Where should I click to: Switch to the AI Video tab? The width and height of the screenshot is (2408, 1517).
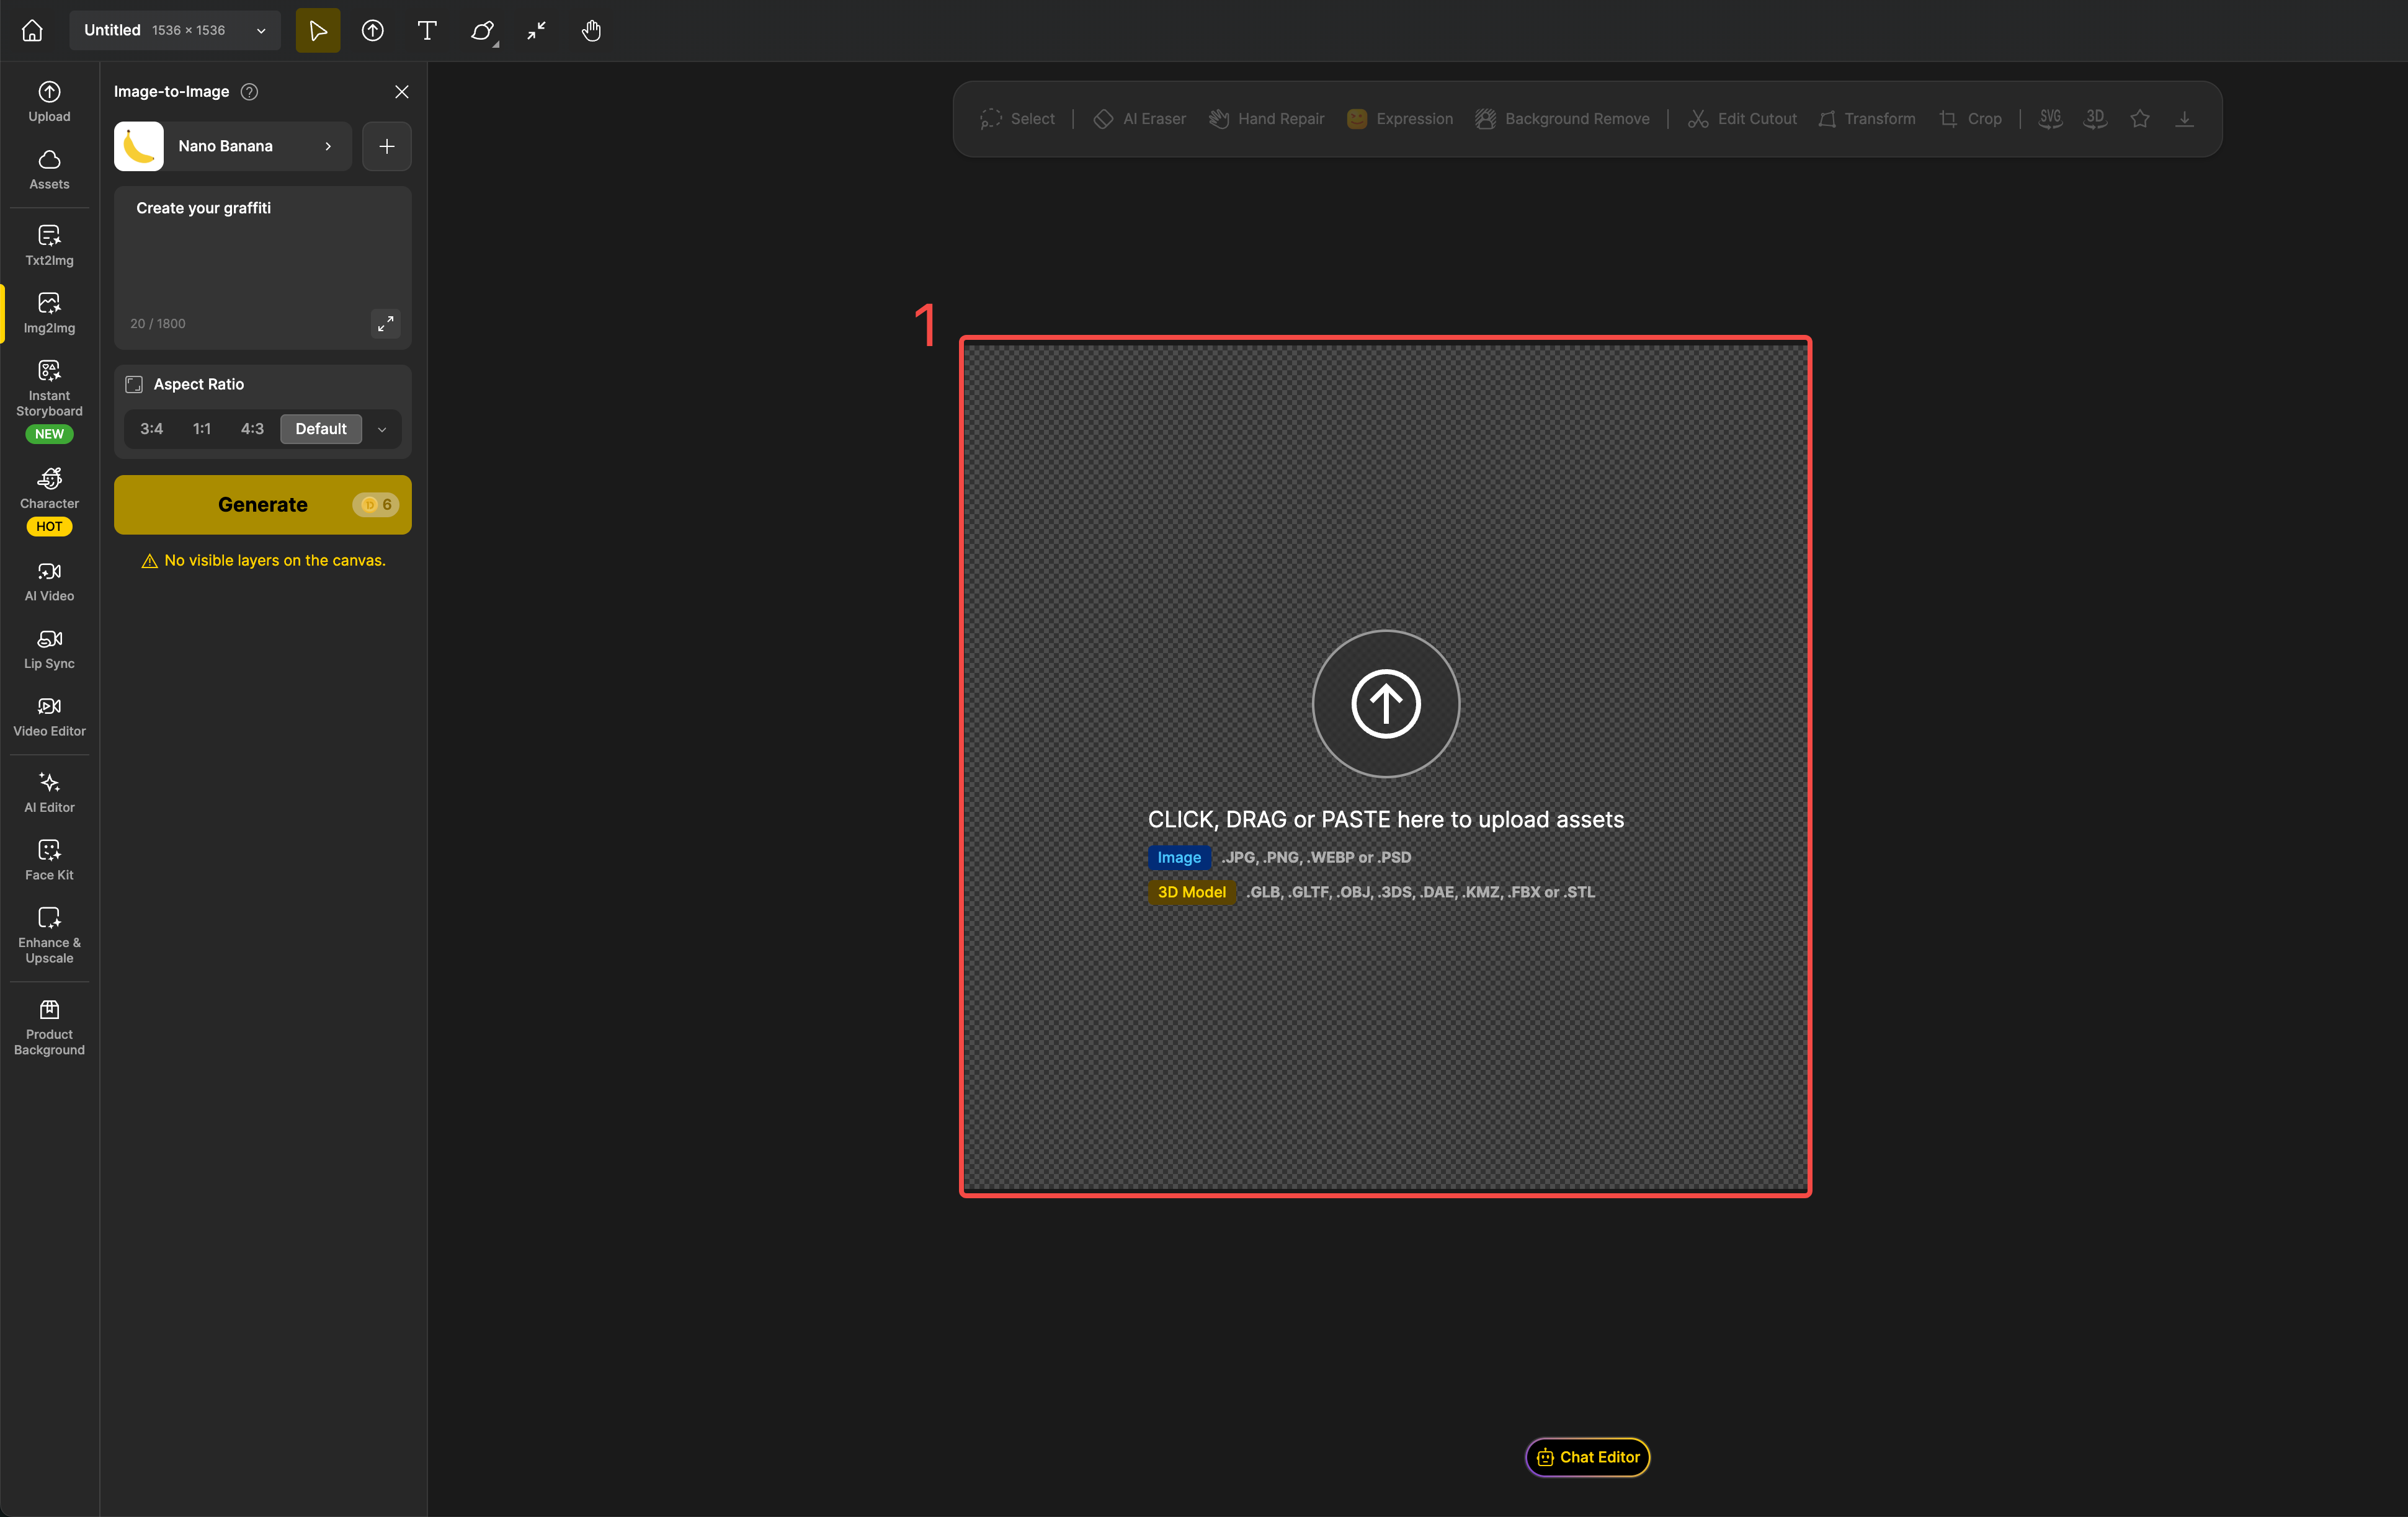[49, 581]
